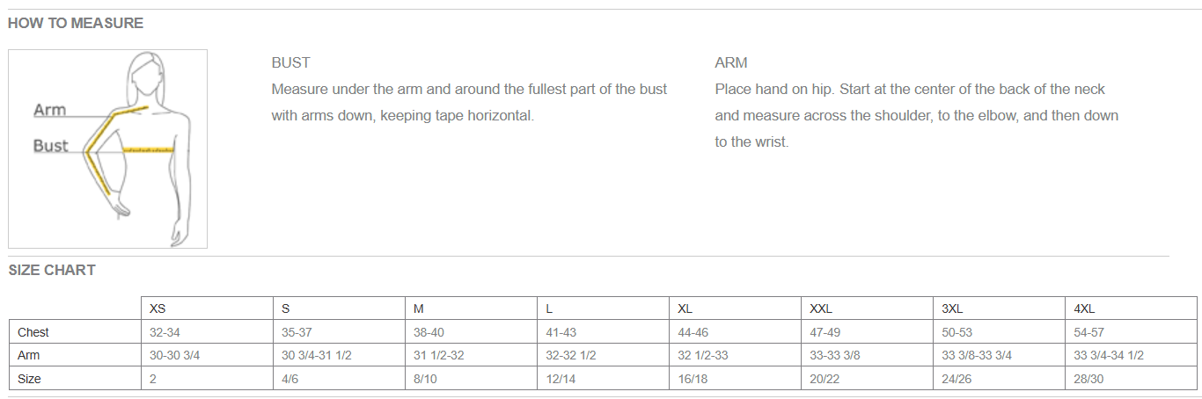Click the Size row label
The height and width of the screenshot is (399, 1202).
click(30, 379)
